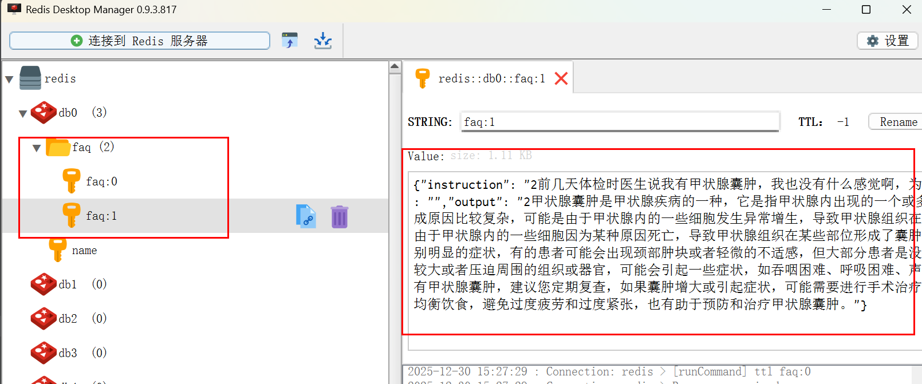Delete faq:1 with the trash icon

pos(340,217)
